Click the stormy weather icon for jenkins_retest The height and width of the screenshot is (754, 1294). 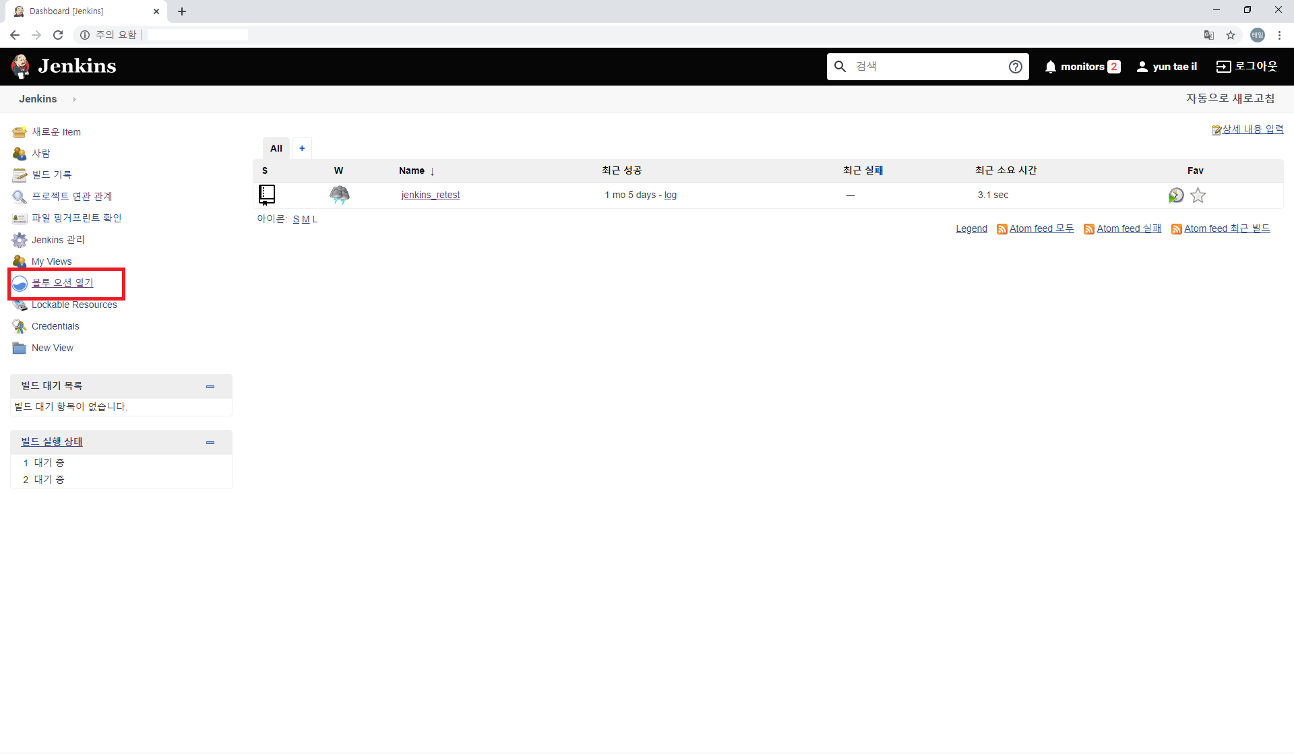(x=340, y=195)
